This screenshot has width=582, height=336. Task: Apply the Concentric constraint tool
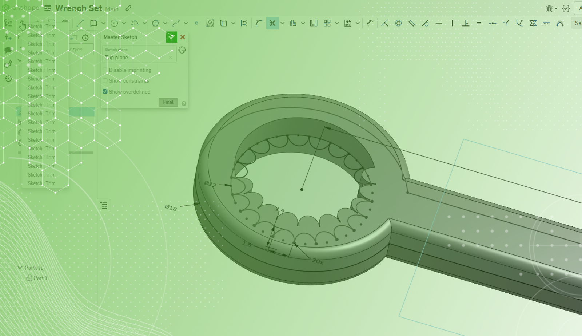pos(398,23)
